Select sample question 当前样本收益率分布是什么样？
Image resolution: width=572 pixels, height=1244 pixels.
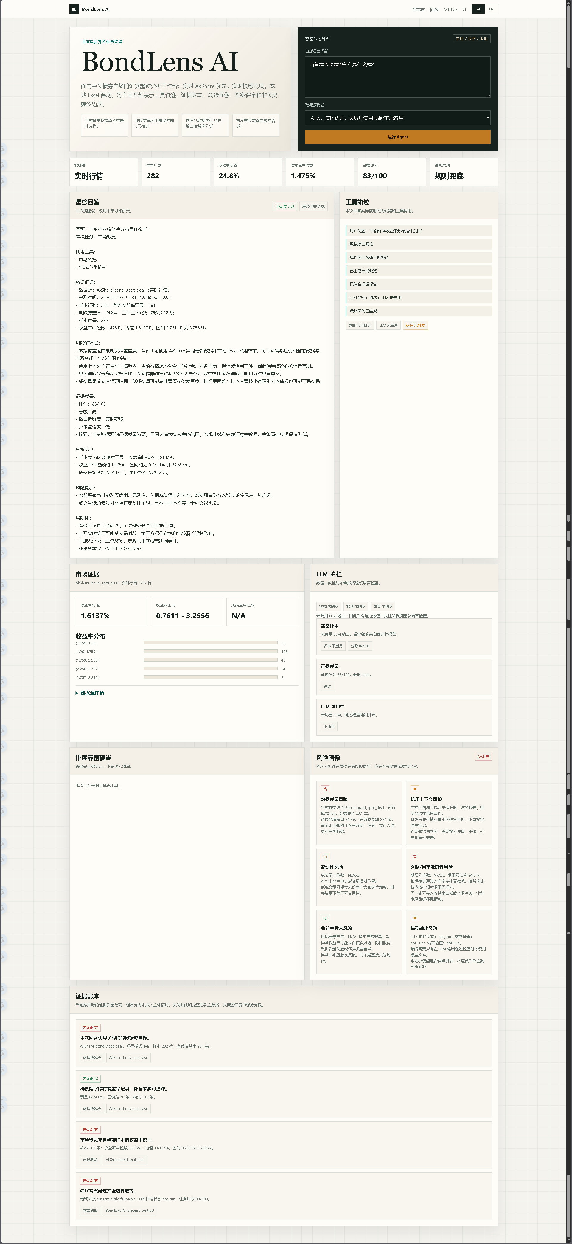pos(104,125)
